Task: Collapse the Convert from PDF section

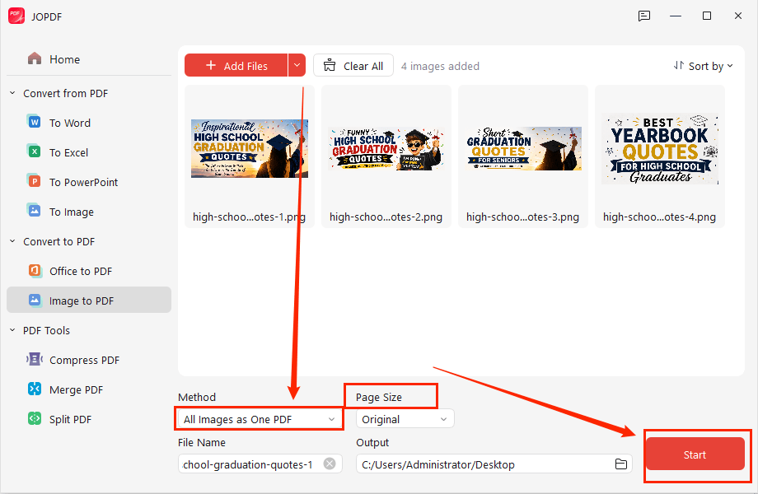Action: click(12, 93)
